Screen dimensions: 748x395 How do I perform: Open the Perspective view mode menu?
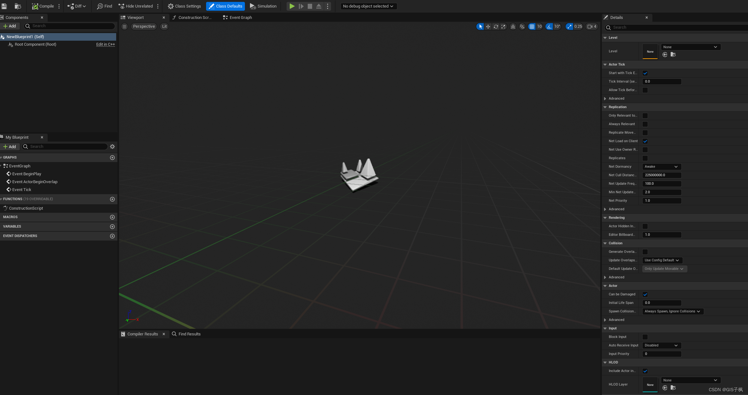[144, 26]
